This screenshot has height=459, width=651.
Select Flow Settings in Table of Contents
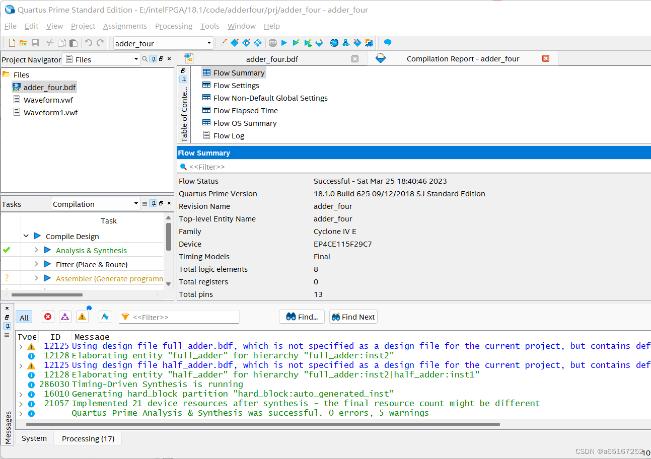point(236,86)
